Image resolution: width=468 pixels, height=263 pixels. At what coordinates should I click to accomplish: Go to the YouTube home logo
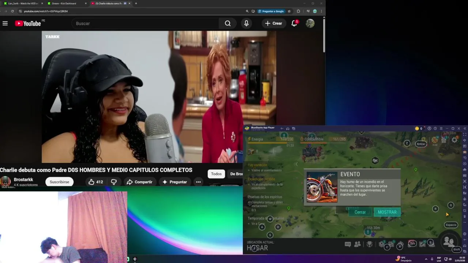coord(28,23)
